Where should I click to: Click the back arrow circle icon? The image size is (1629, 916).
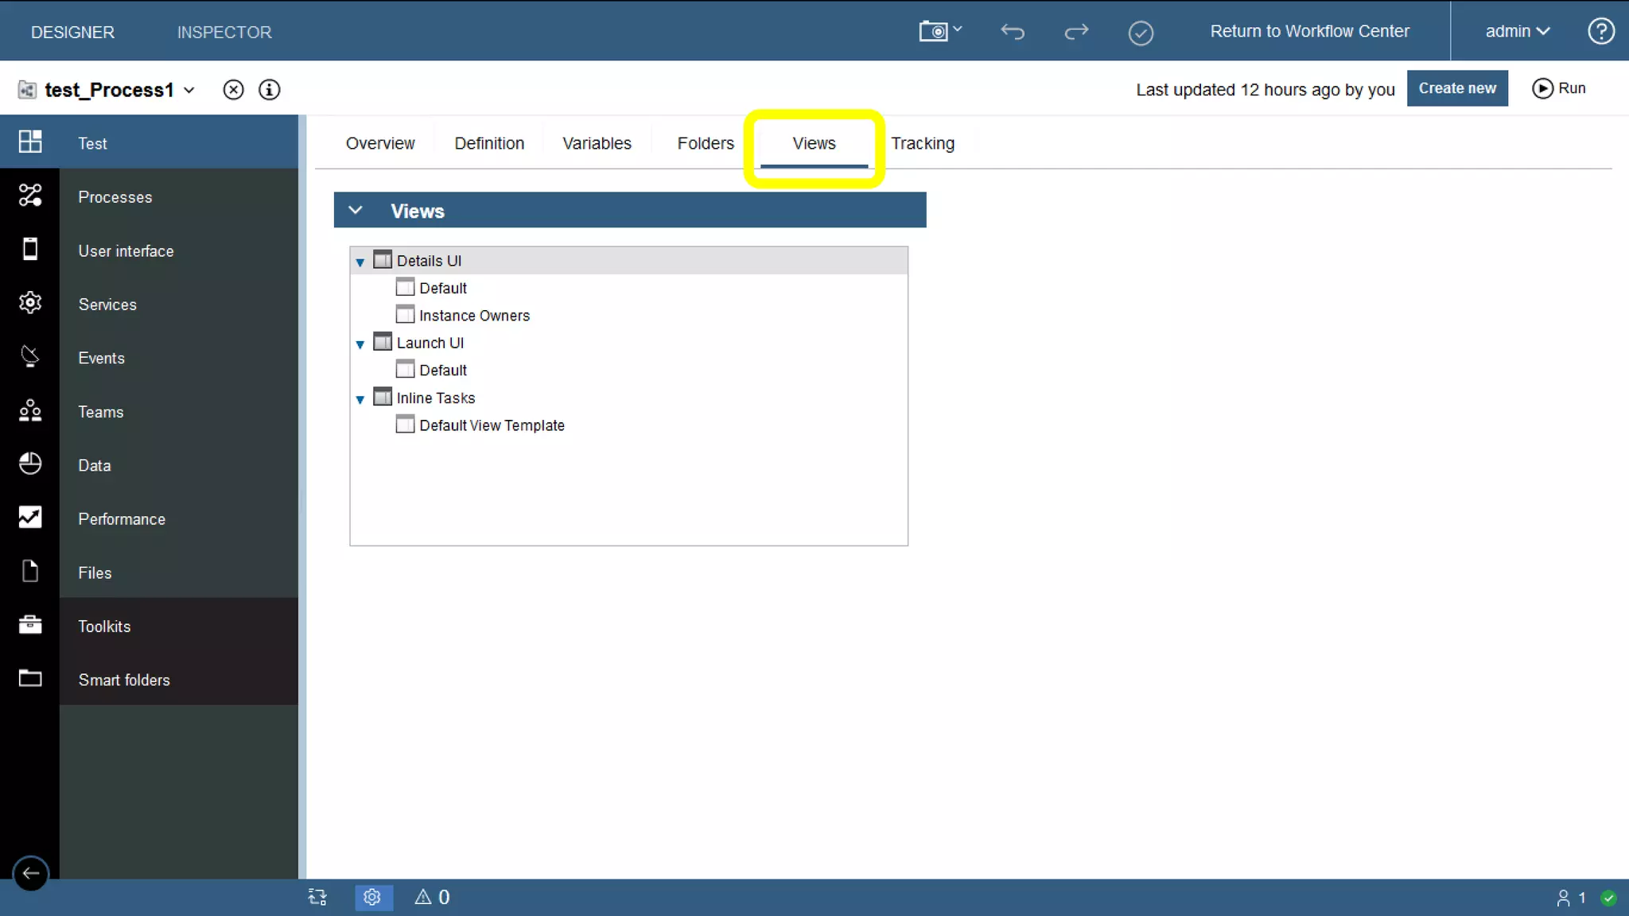[x=31, y=873]
